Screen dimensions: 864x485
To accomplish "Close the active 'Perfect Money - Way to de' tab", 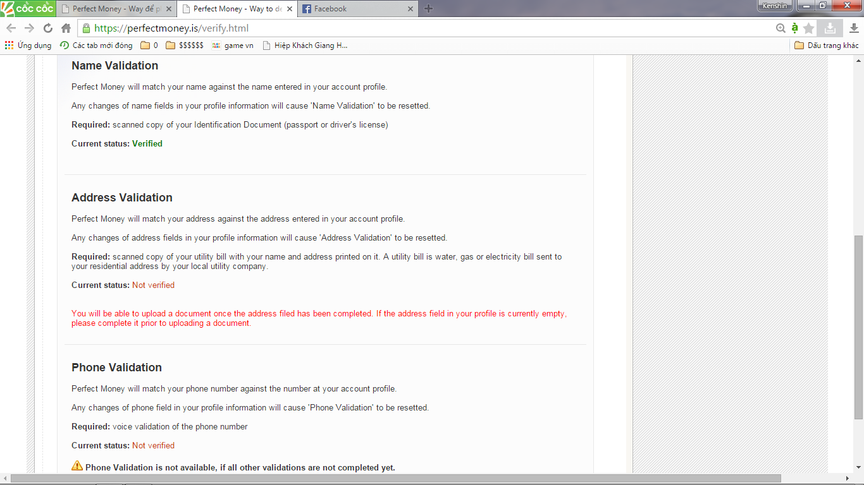I will pos(290,9).
